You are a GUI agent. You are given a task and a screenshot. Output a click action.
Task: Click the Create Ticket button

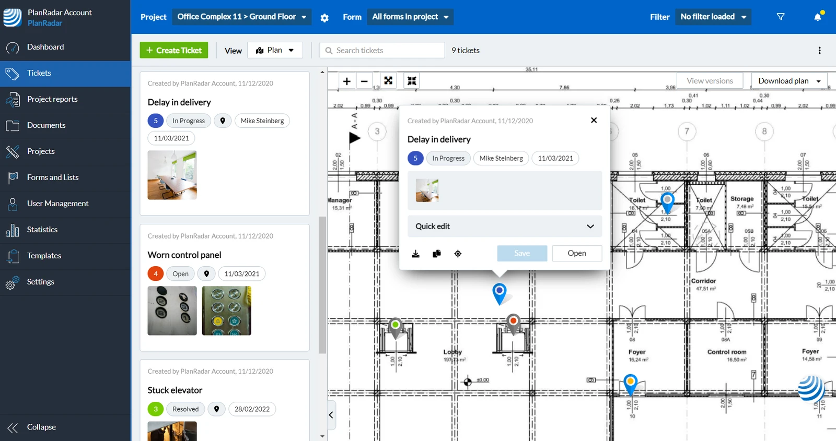[x=174, y=50]
